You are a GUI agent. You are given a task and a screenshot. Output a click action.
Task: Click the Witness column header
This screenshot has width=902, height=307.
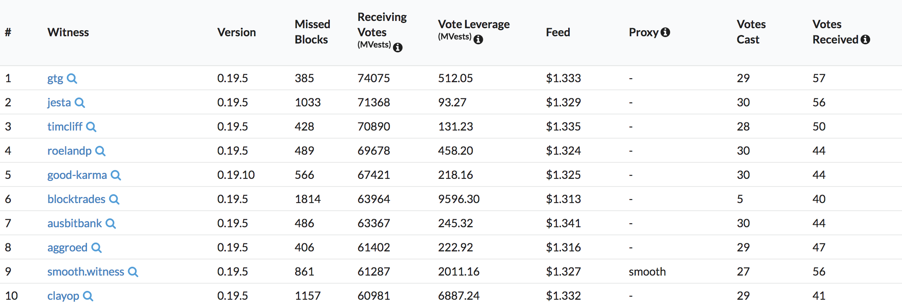[x=68, y=32]
